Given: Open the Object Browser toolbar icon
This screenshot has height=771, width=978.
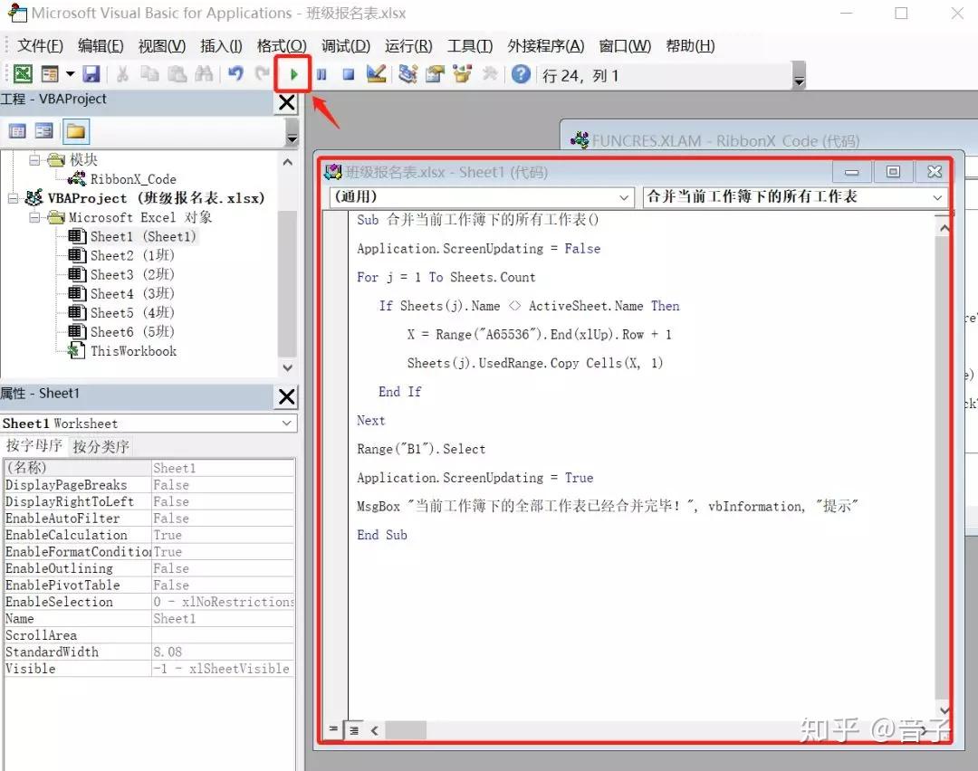Looking at the screenshot, I should 462,74.
